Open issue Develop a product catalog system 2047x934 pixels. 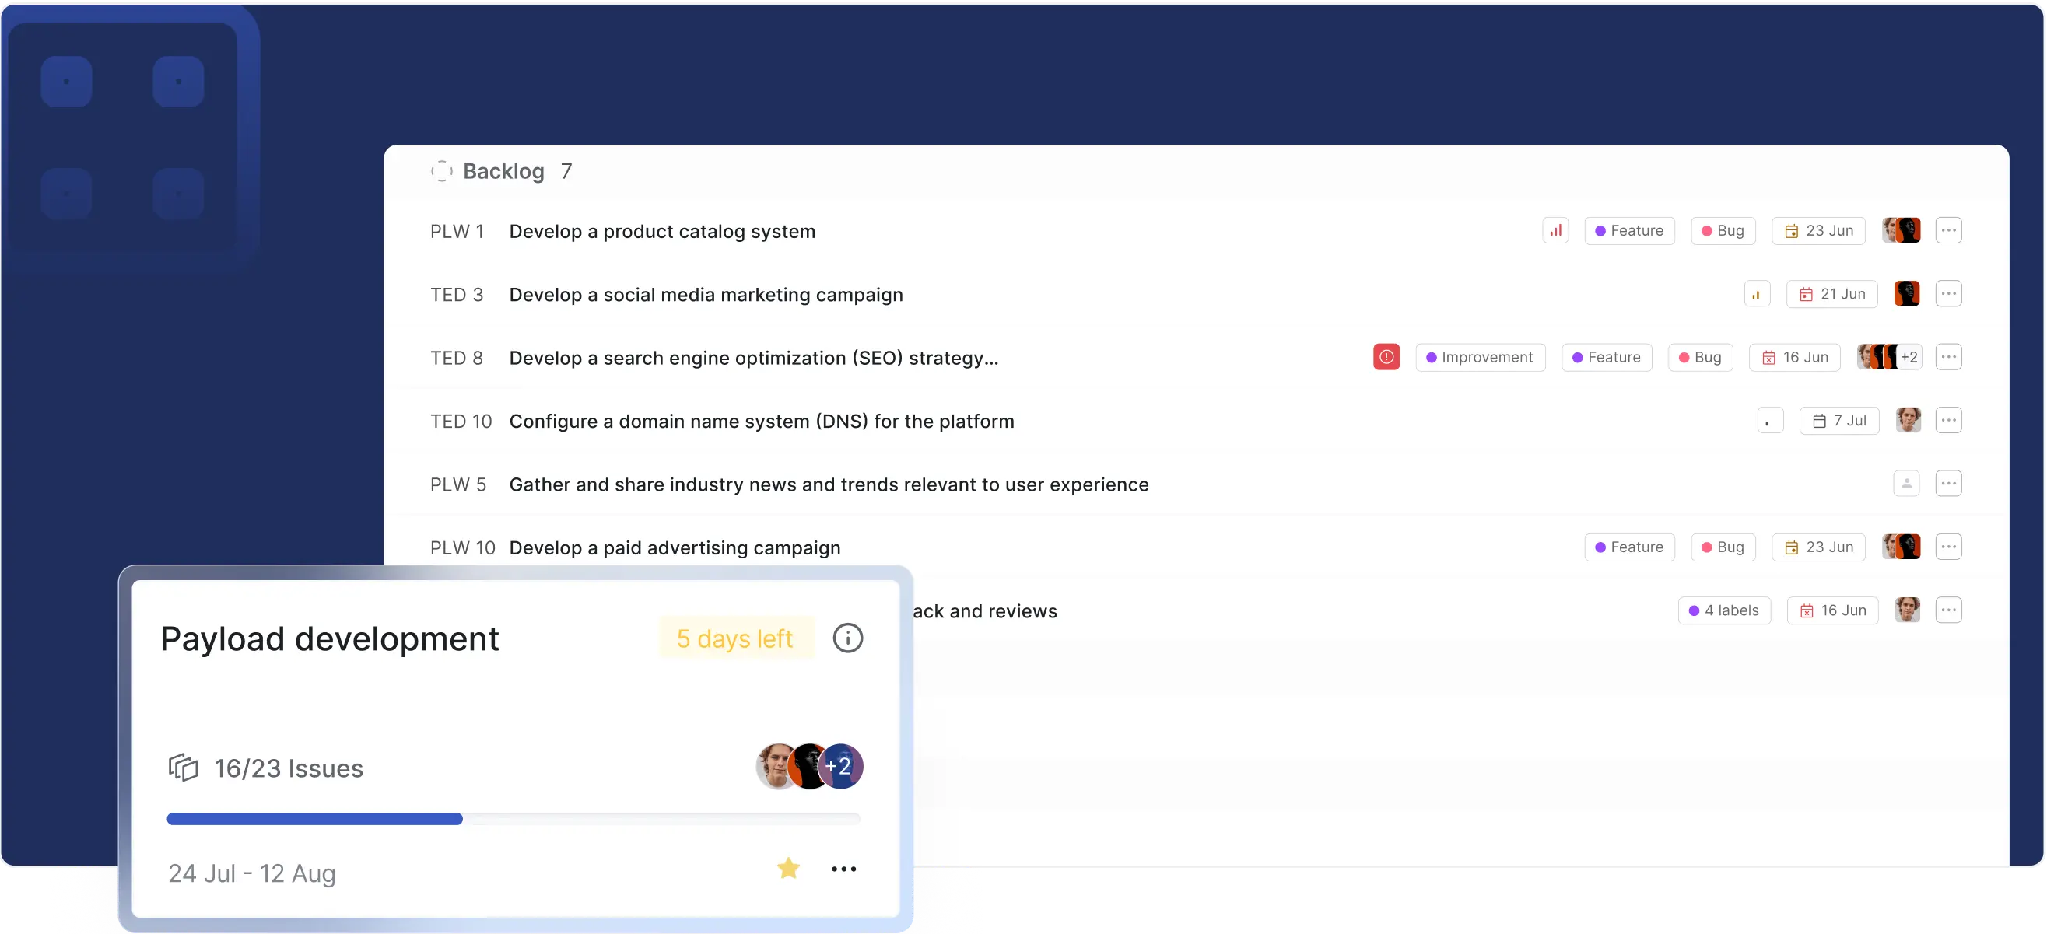[662, 231]
